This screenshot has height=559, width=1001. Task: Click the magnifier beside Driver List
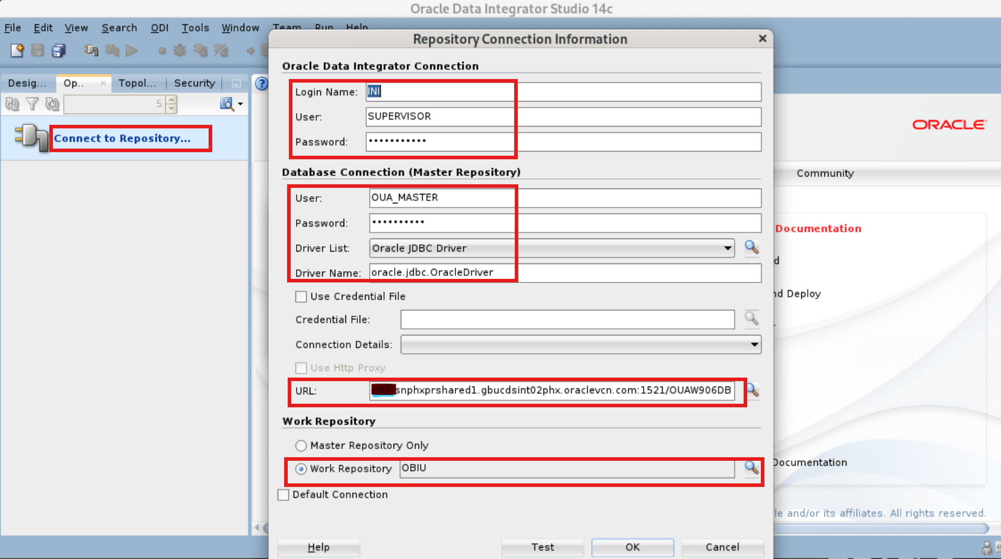751,248
